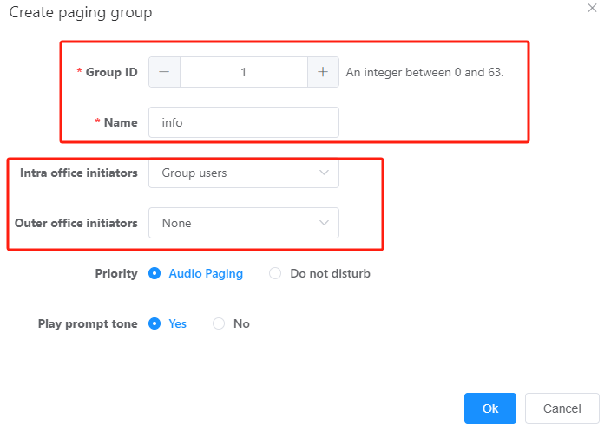This screenshot has width=611, height=431.
Task: Click the Intra office initiators label
Action: click(x=79, y=173)
